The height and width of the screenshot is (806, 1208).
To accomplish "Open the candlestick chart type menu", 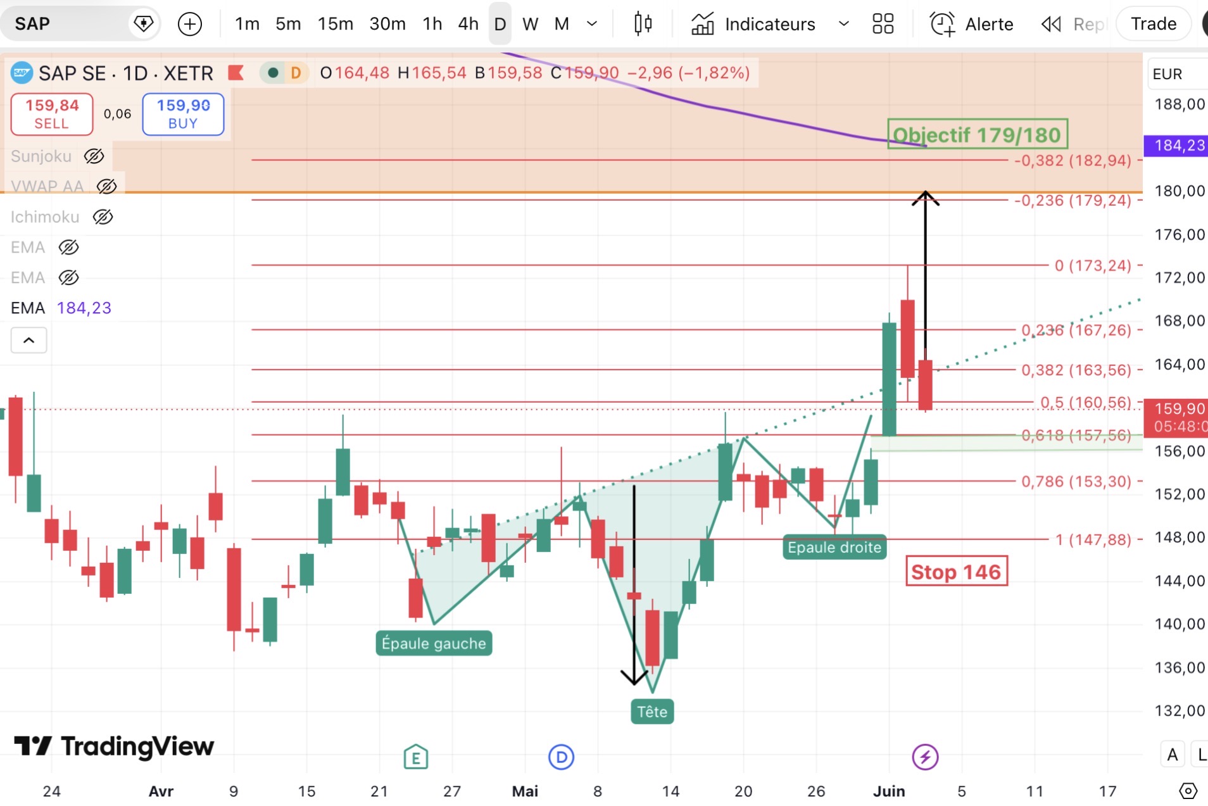I will 643,24.
